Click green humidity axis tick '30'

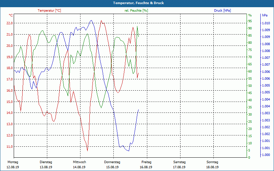250,115
